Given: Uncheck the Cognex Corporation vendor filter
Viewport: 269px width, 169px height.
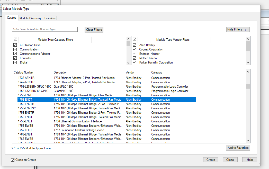Looking at the screenshot, I should [134, 49].
